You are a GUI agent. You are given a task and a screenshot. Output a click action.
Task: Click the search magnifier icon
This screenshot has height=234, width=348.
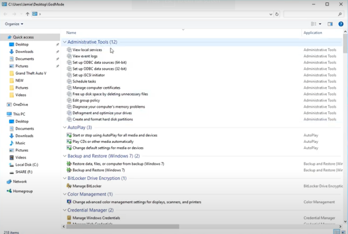[339, 14]
